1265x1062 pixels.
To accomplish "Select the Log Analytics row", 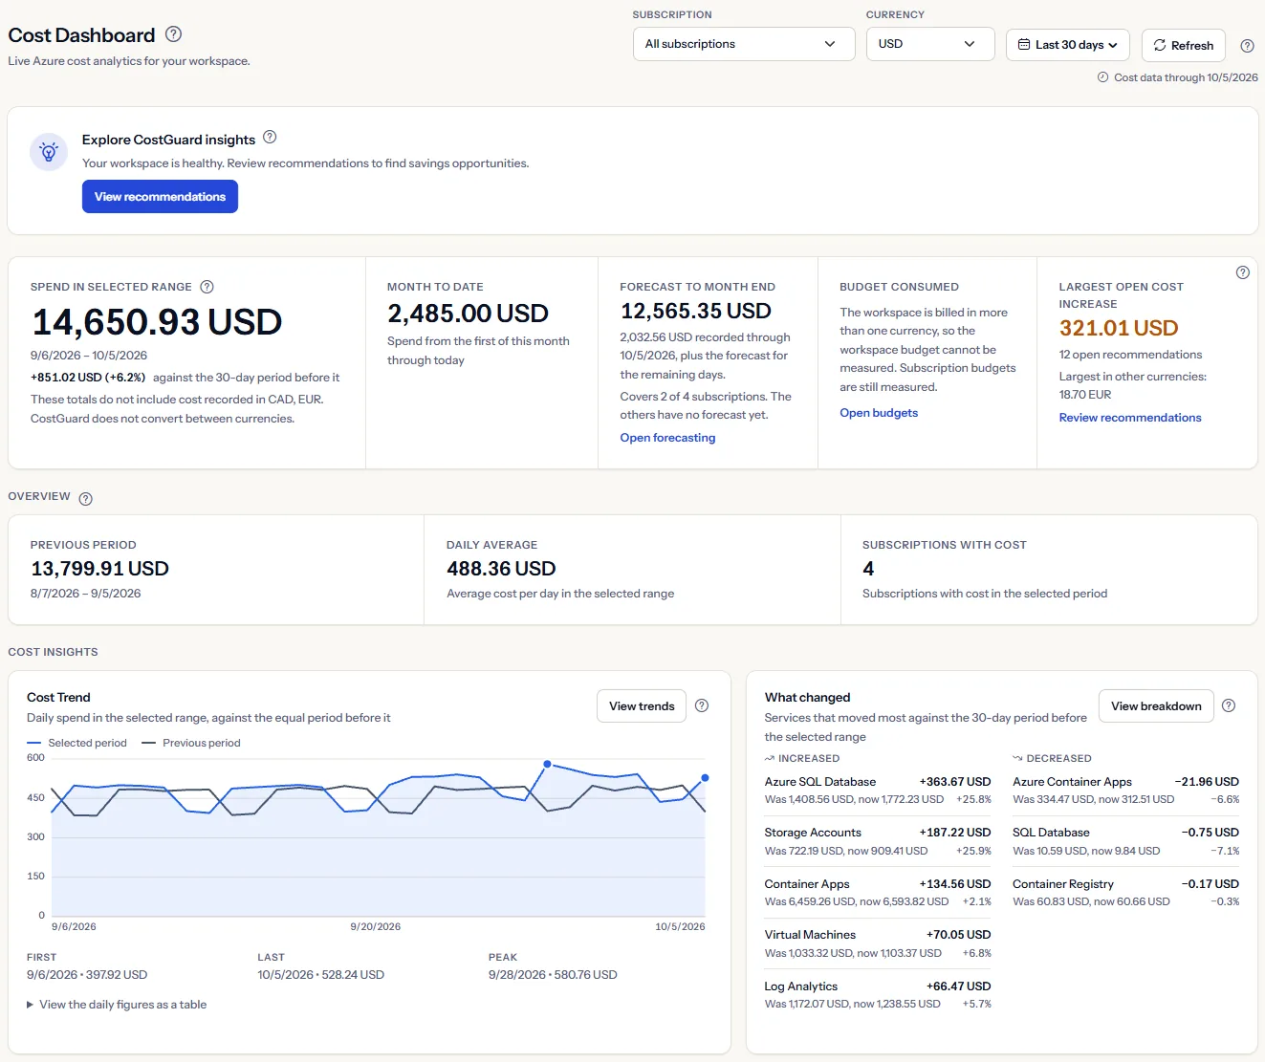I will [878, 995].
